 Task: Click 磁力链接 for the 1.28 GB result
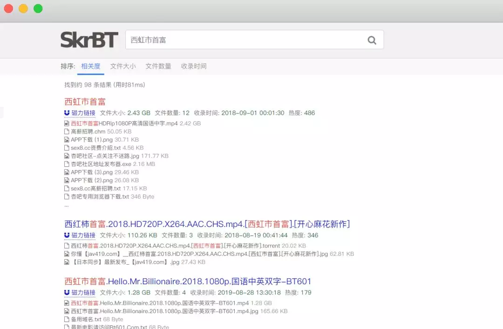(x=83, y=292)
